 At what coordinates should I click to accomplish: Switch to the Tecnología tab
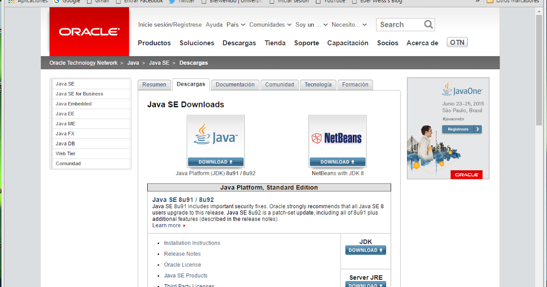[318, 85]
